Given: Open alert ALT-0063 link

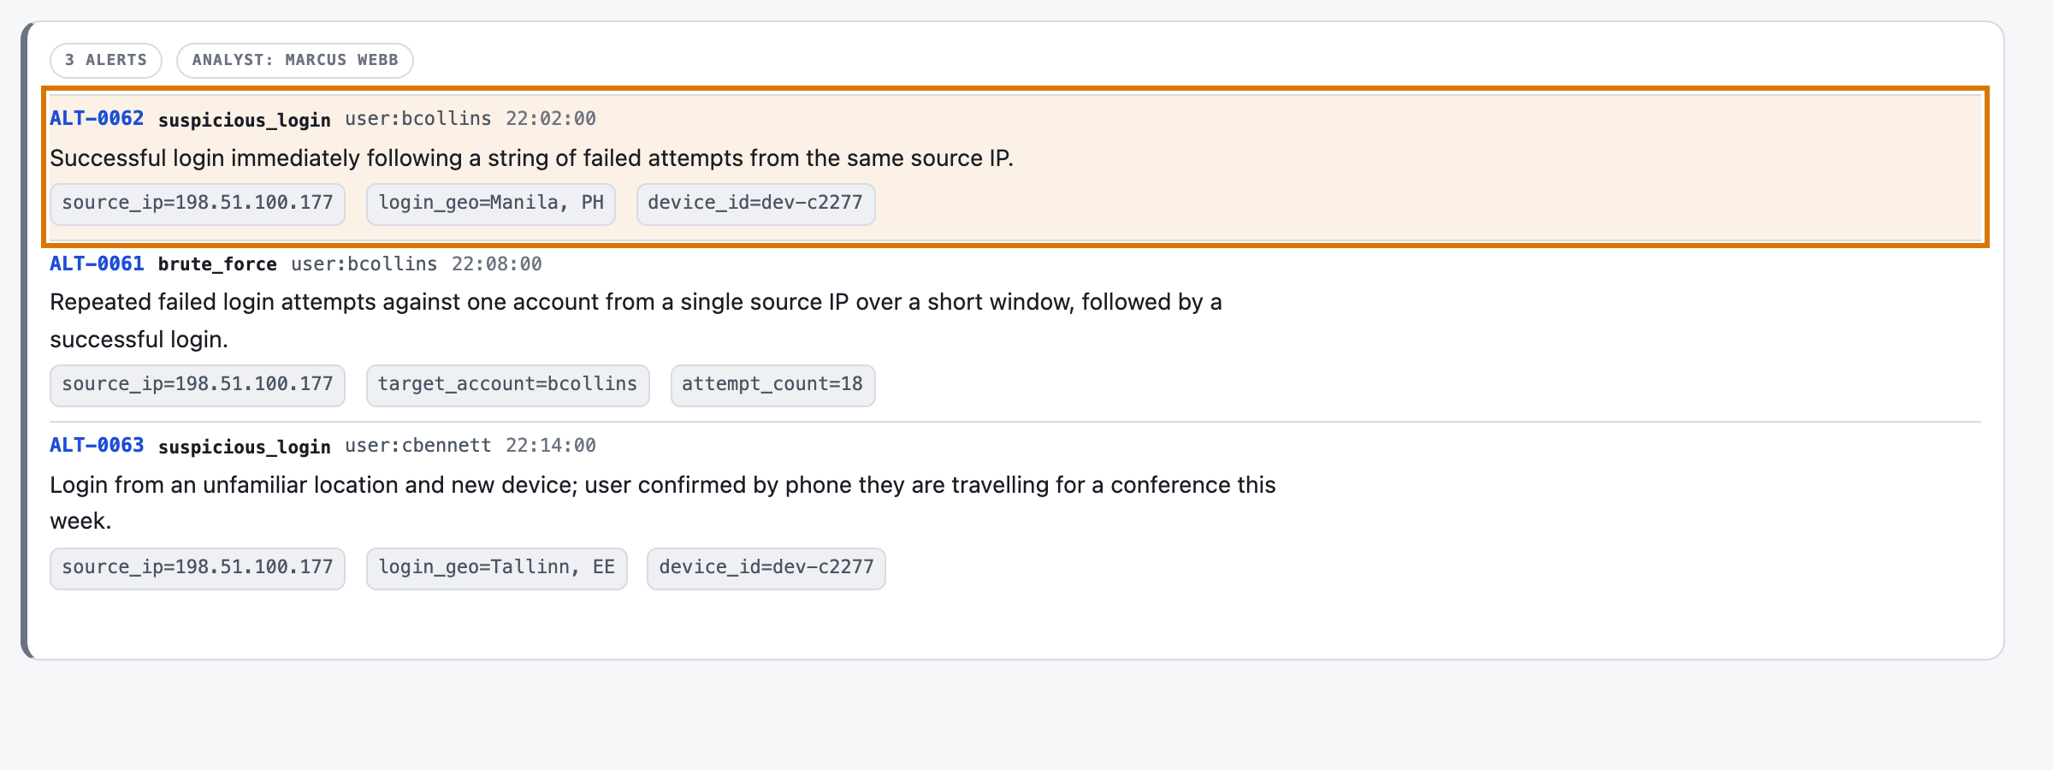Looking at the screenshot, I should [x=97, y=445].
